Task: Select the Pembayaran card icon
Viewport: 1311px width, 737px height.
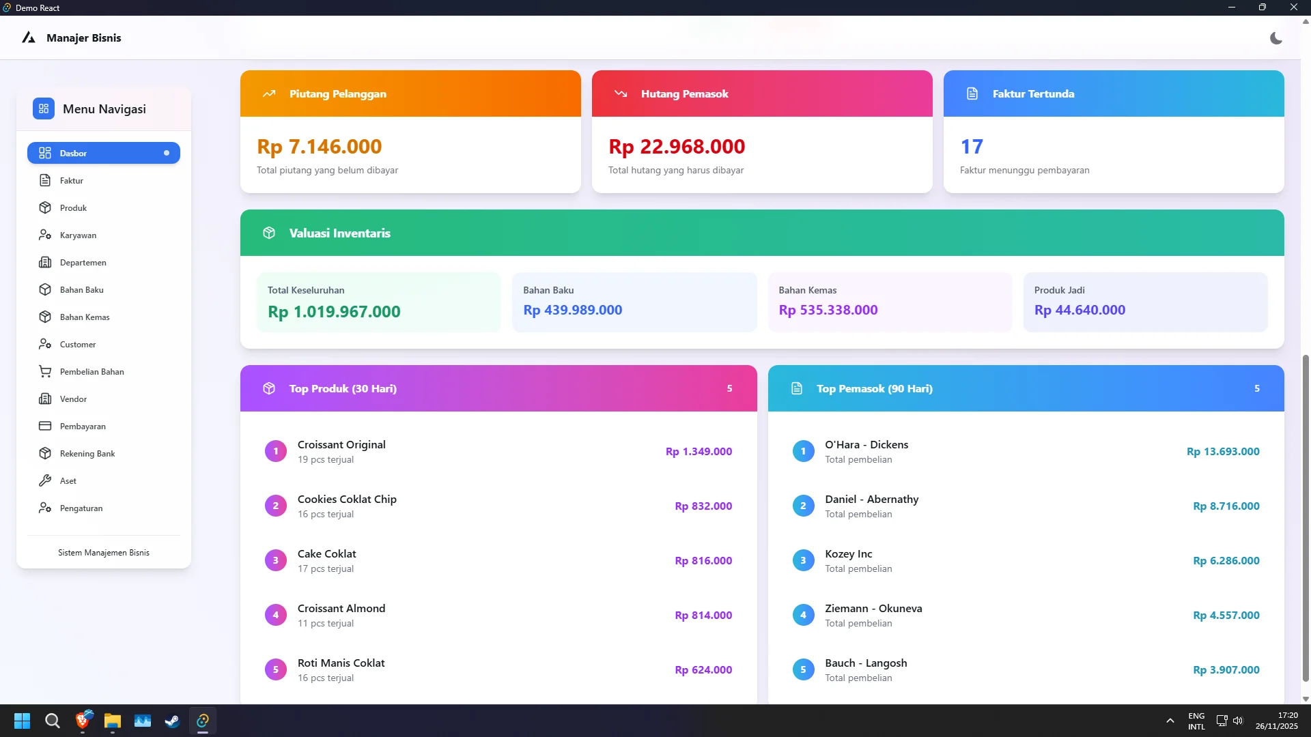Action: coord(45,426)
